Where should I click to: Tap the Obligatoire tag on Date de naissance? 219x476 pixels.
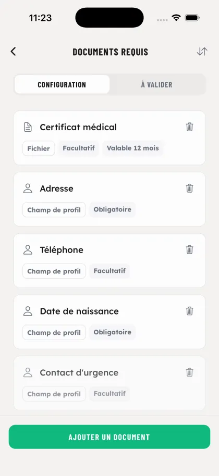113,332
